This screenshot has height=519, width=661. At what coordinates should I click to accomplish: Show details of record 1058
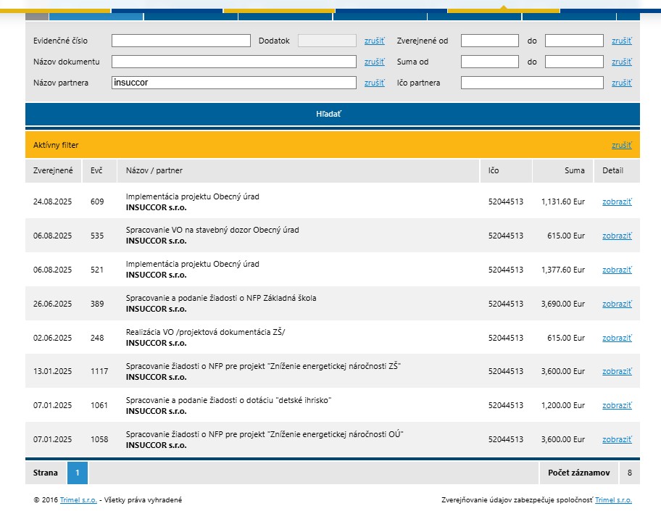click(617, 439)
